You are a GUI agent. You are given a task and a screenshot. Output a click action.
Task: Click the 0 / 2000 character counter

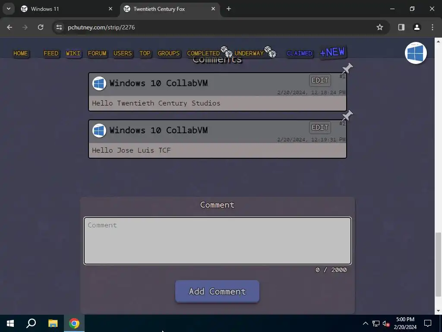[331, 270]
